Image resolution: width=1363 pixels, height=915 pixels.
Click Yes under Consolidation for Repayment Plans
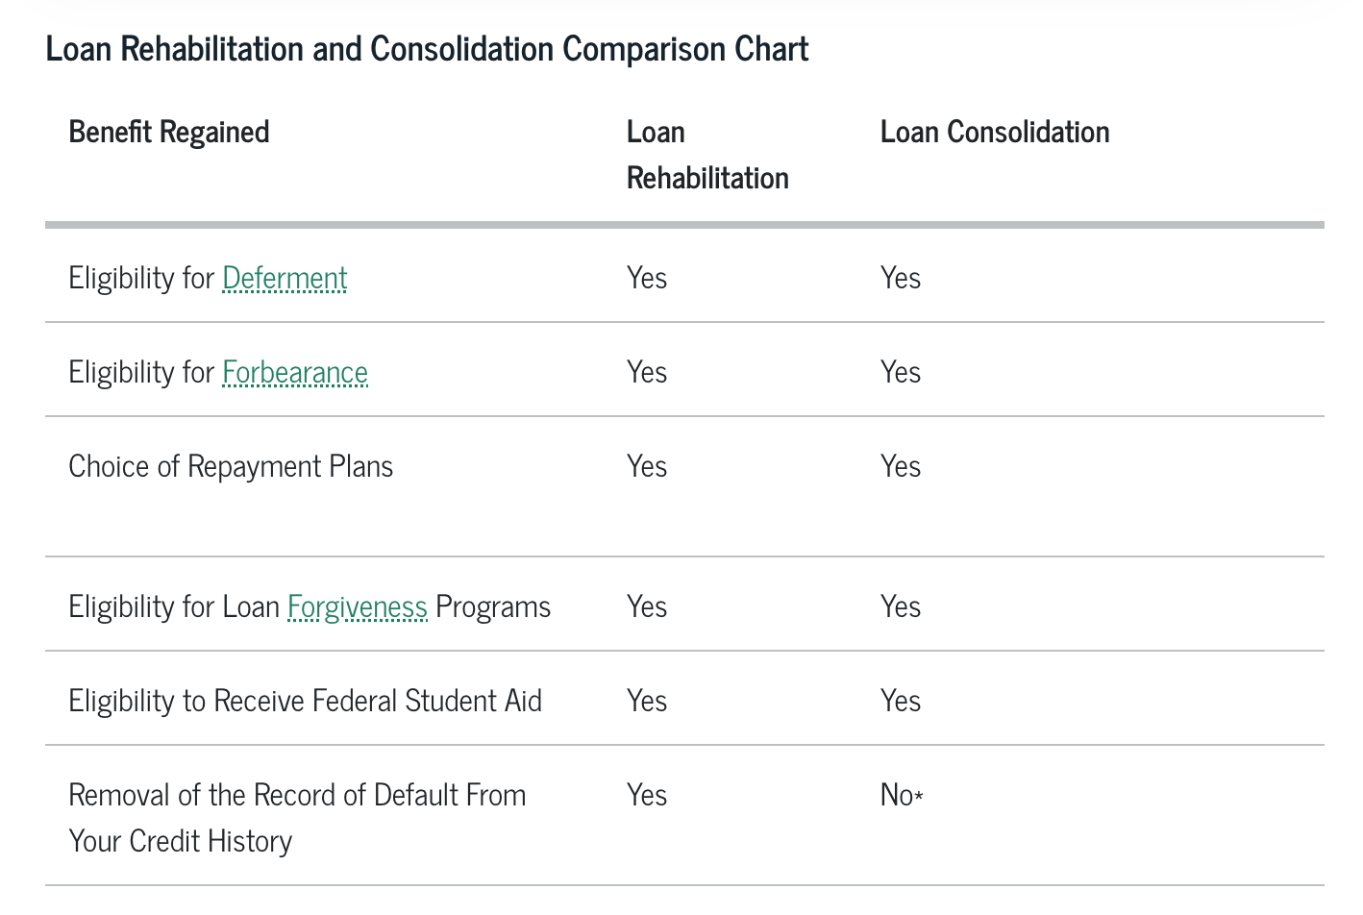click(x=901, y=467)
